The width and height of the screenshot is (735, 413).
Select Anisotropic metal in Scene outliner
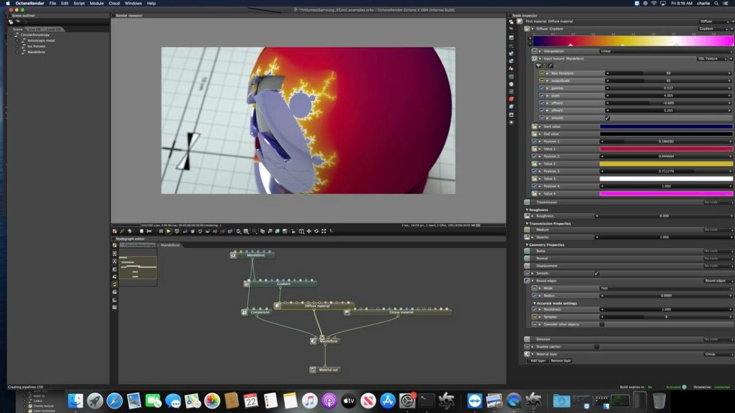coord(41,40)
